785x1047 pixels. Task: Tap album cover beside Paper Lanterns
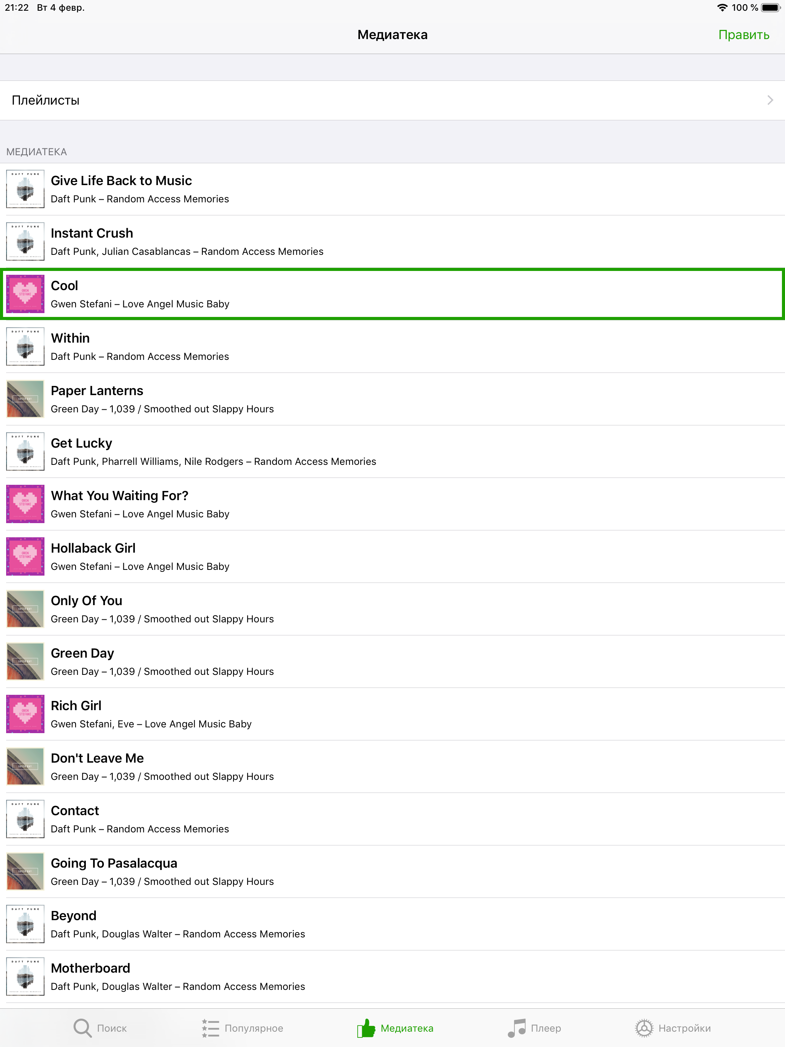[25, 399]
